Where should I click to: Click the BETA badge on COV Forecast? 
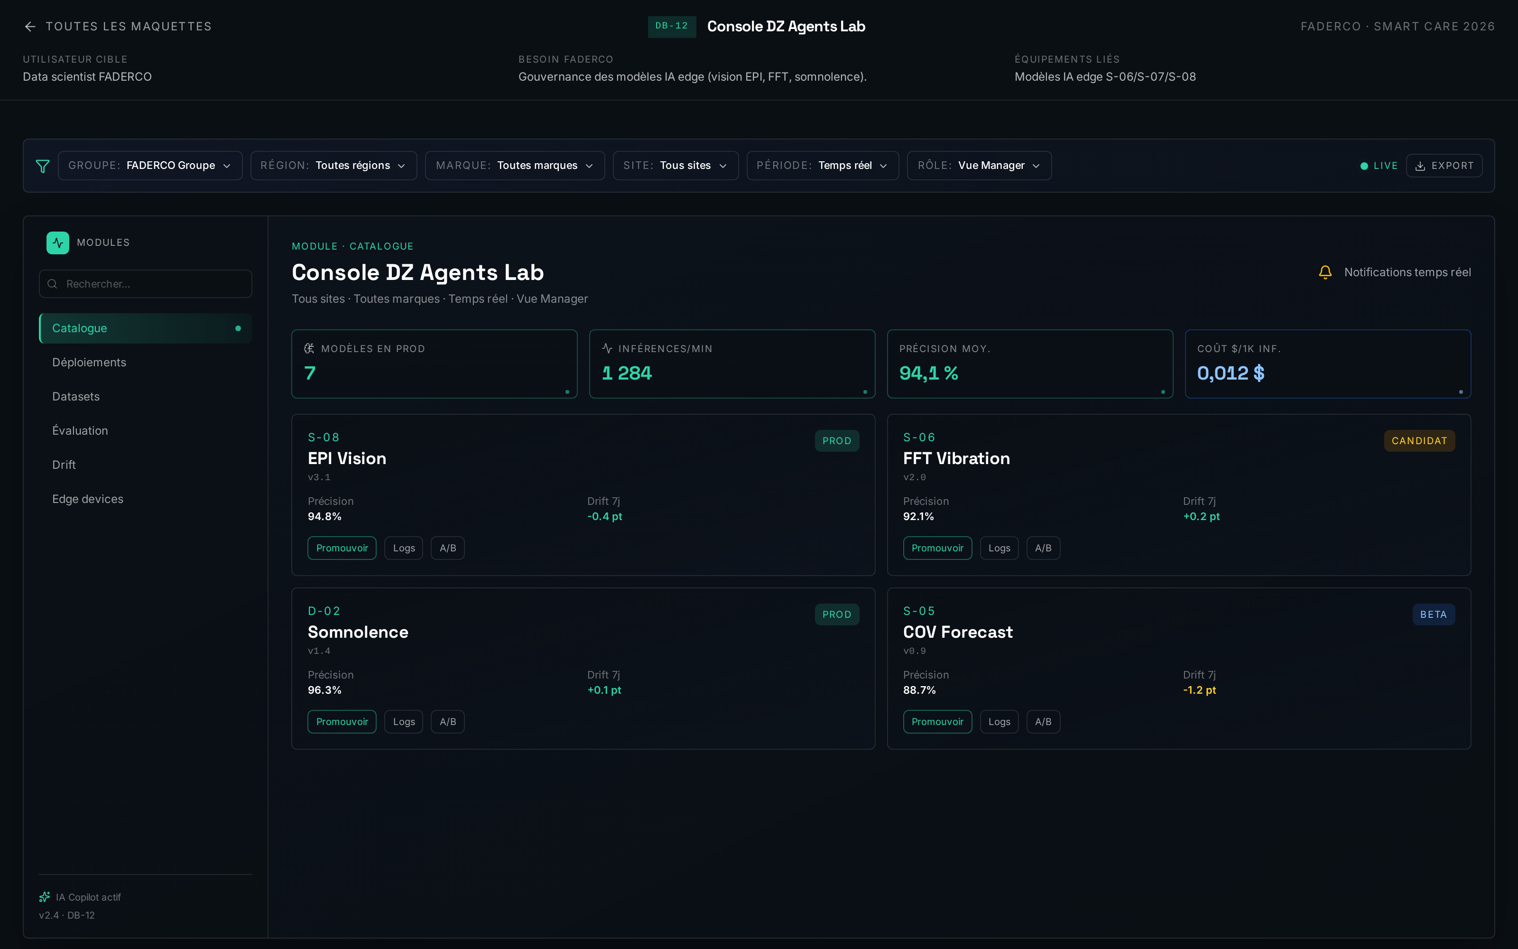pyautogui.click(x=1433, y=614)
